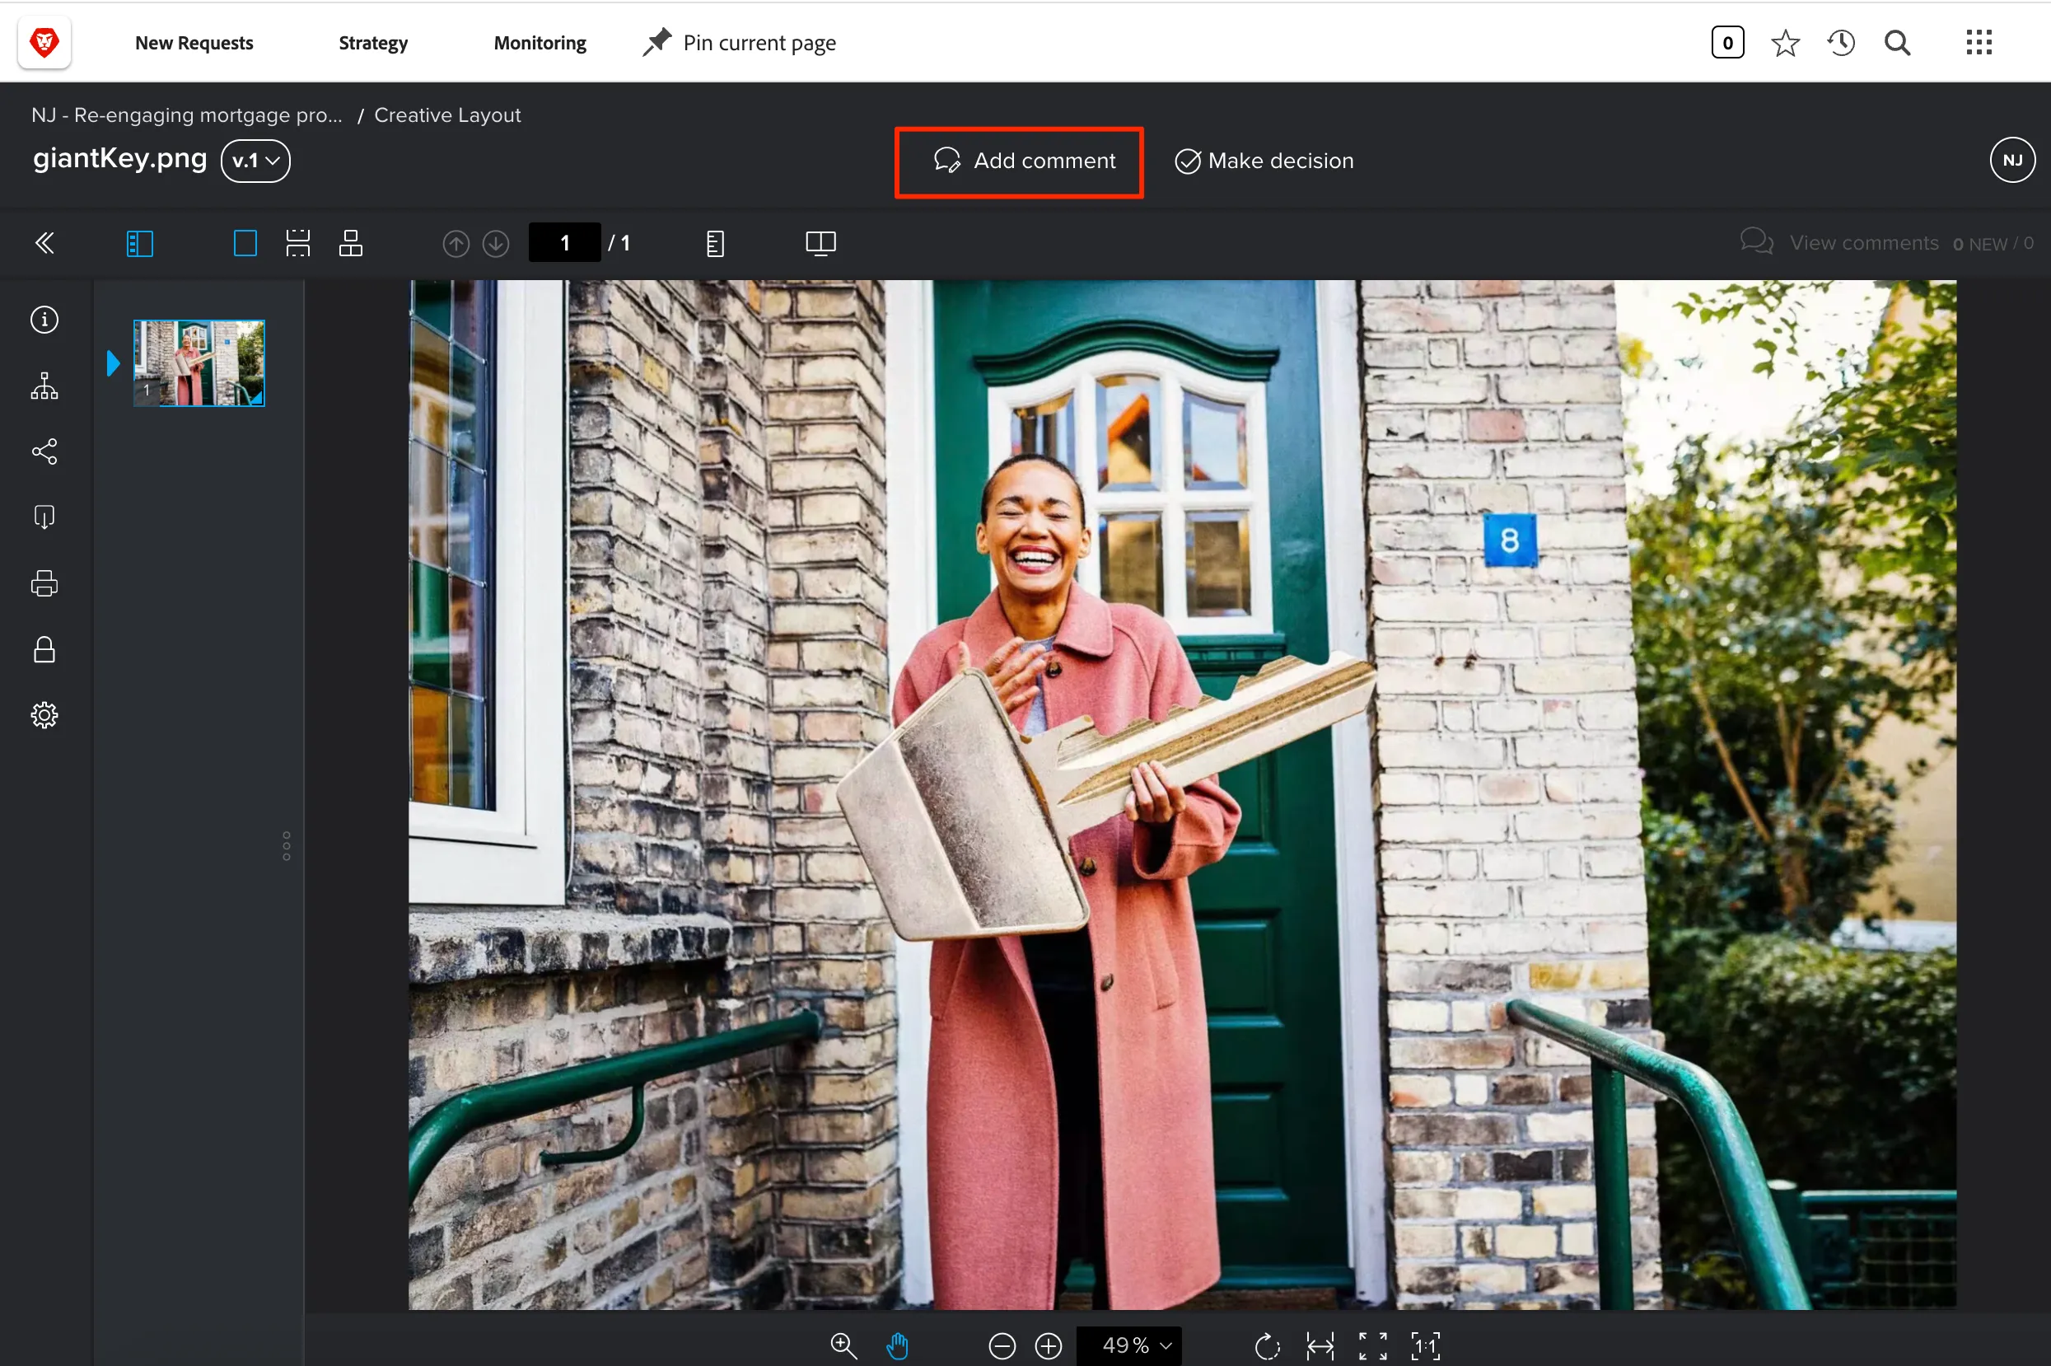Toggle the thumbnails panel icon
This screenshot has width=2051, height=1366.
pos(139,243)
